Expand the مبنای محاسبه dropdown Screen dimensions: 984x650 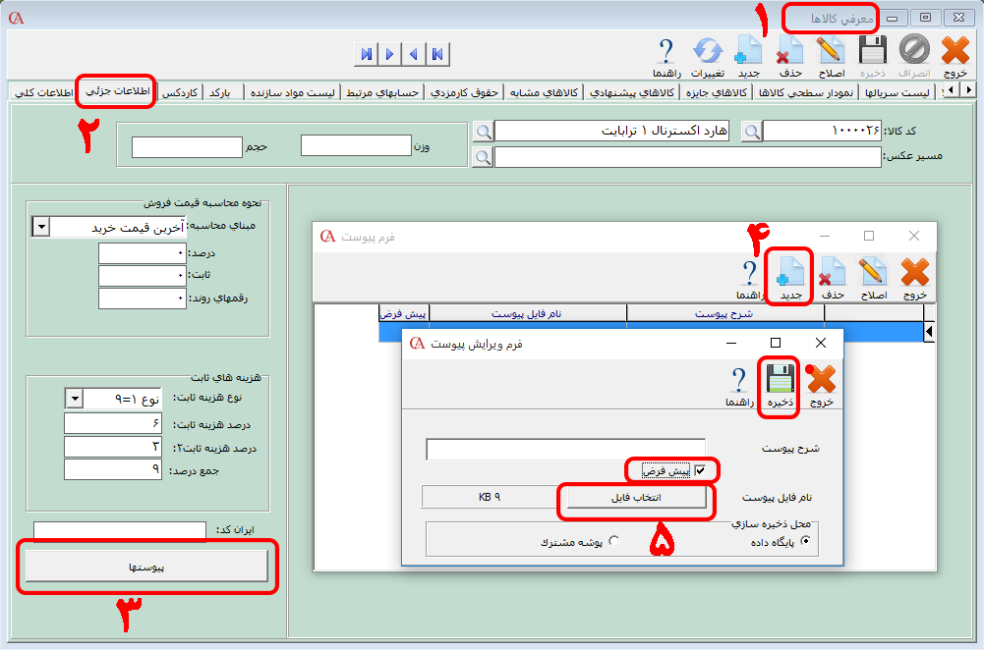pyautogui.click(x=40, y=227)
